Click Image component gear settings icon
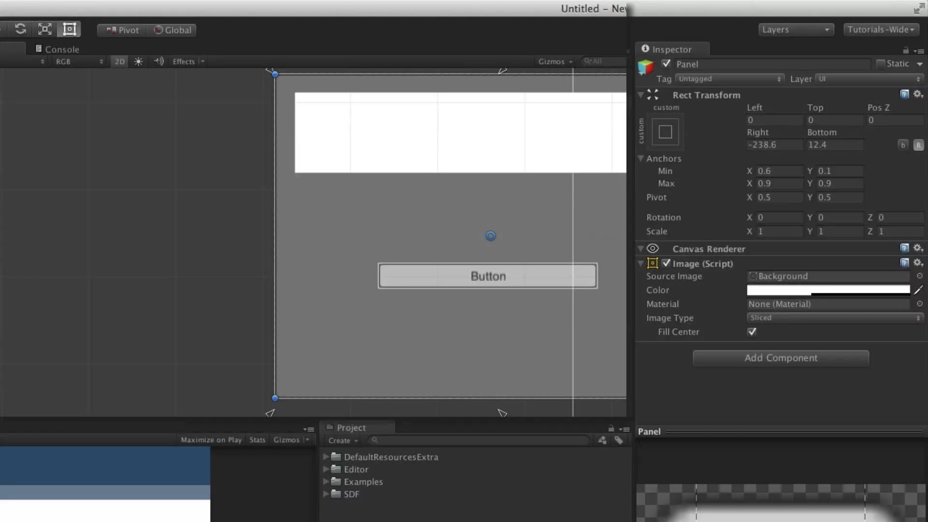This screenshot has width=928, height=522. pyautogui.click(x=918, y=263)
